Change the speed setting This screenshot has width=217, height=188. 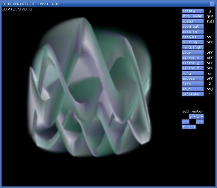tap(192, 21)
